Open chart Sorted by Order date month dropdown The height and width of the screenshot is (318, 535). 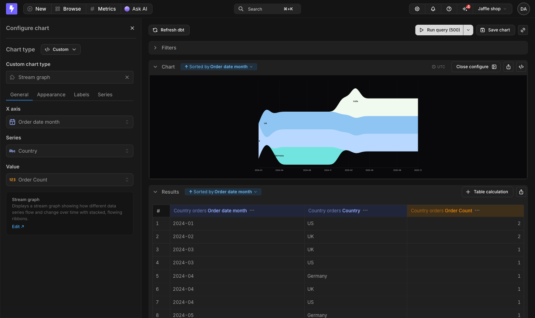219,67
